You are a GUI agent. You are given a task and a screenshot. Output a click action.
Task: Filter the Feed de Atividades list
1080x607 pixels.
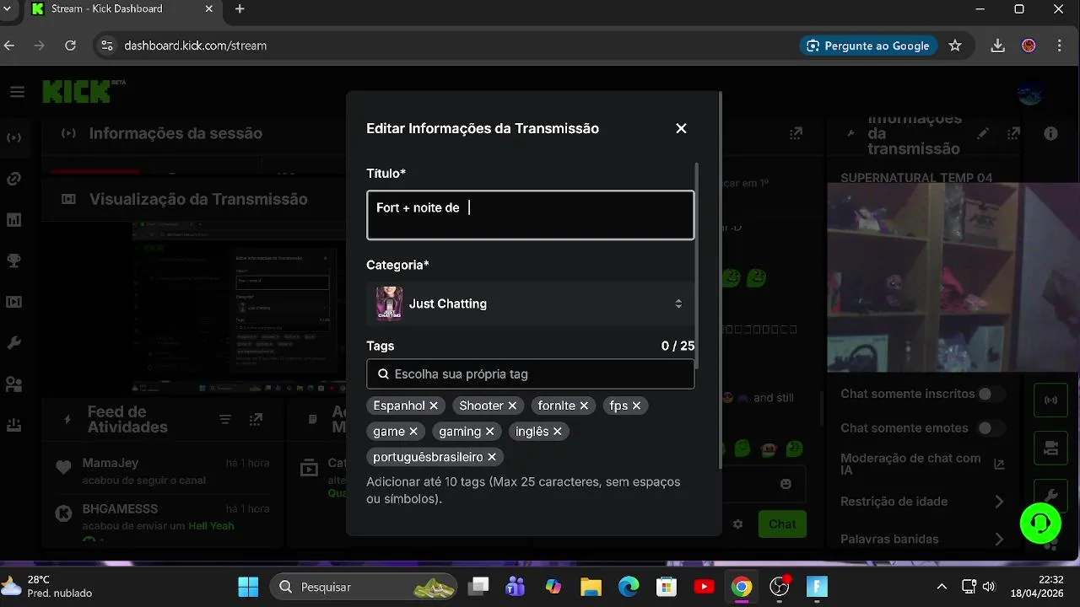pos(225,419)
